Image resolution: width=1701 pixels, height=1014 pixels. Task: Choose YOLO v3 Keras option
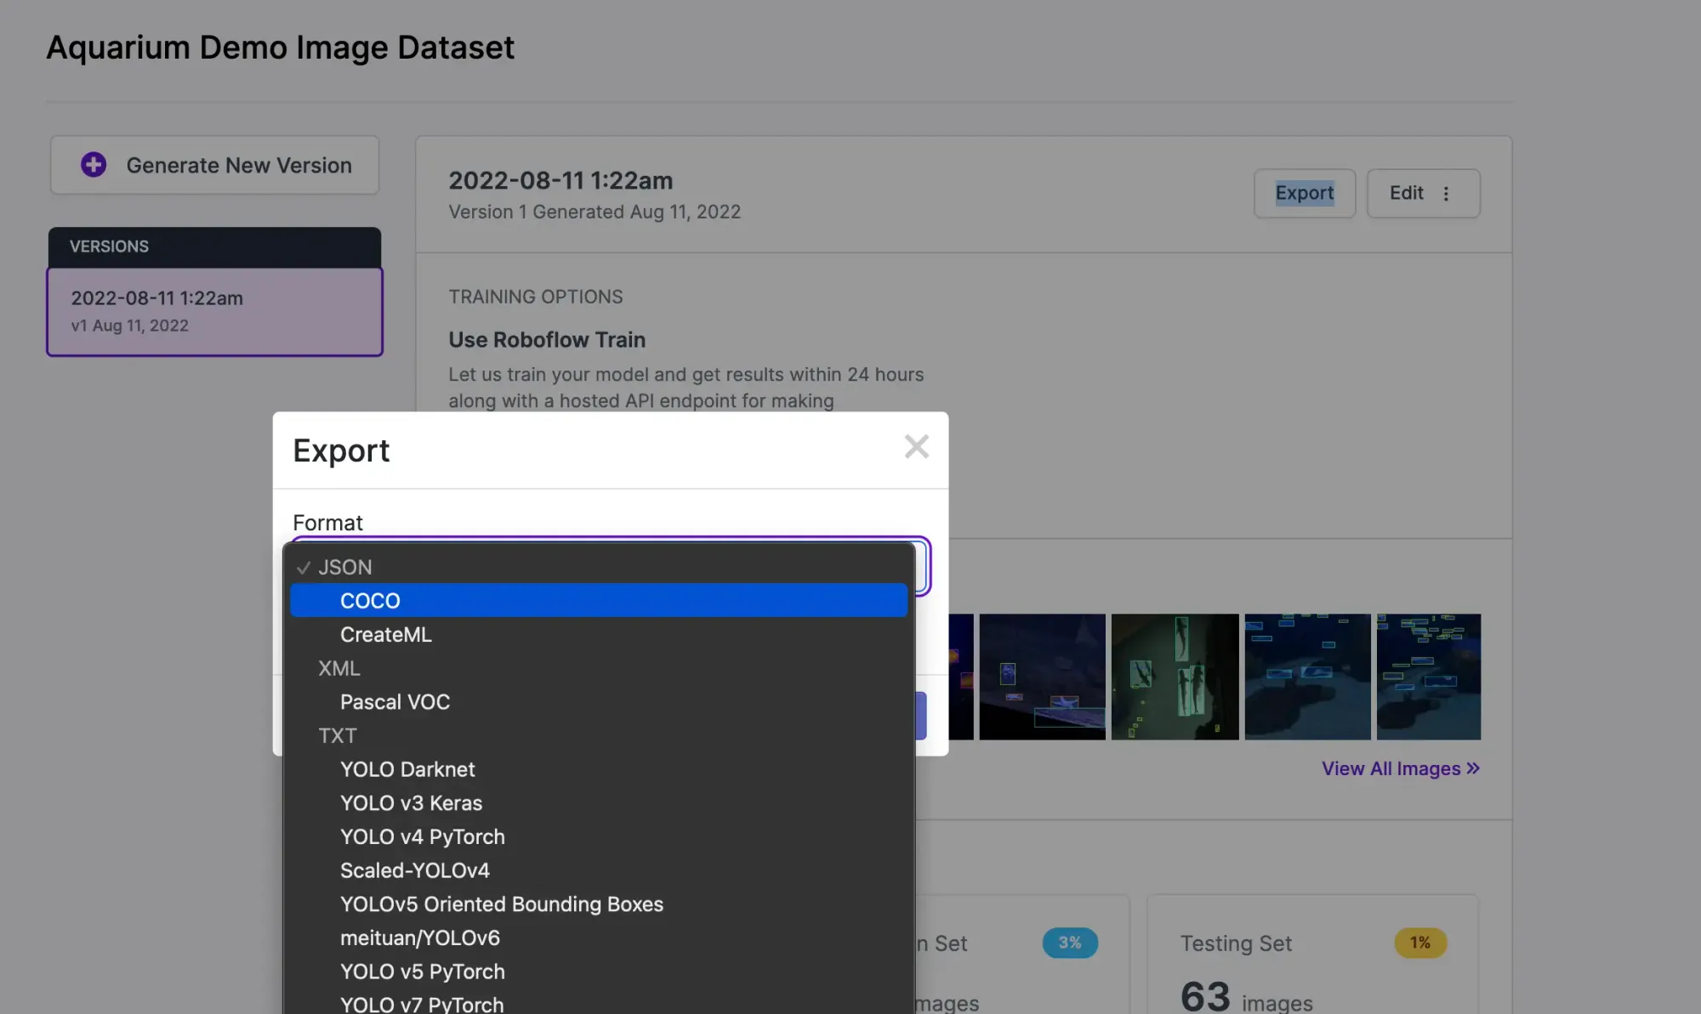411,803
